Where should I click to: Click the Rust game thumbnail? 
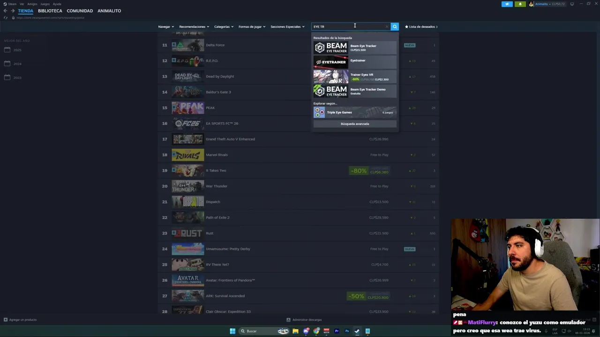tap(188, 233)
